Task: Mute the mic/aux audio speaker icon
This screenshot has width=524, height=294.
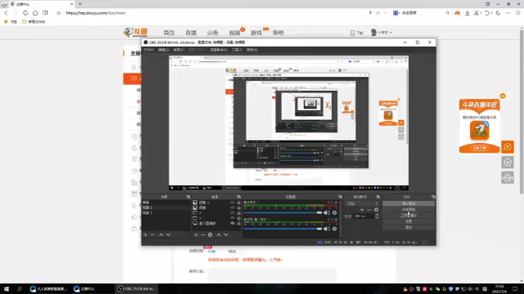Action: [327, 229]
